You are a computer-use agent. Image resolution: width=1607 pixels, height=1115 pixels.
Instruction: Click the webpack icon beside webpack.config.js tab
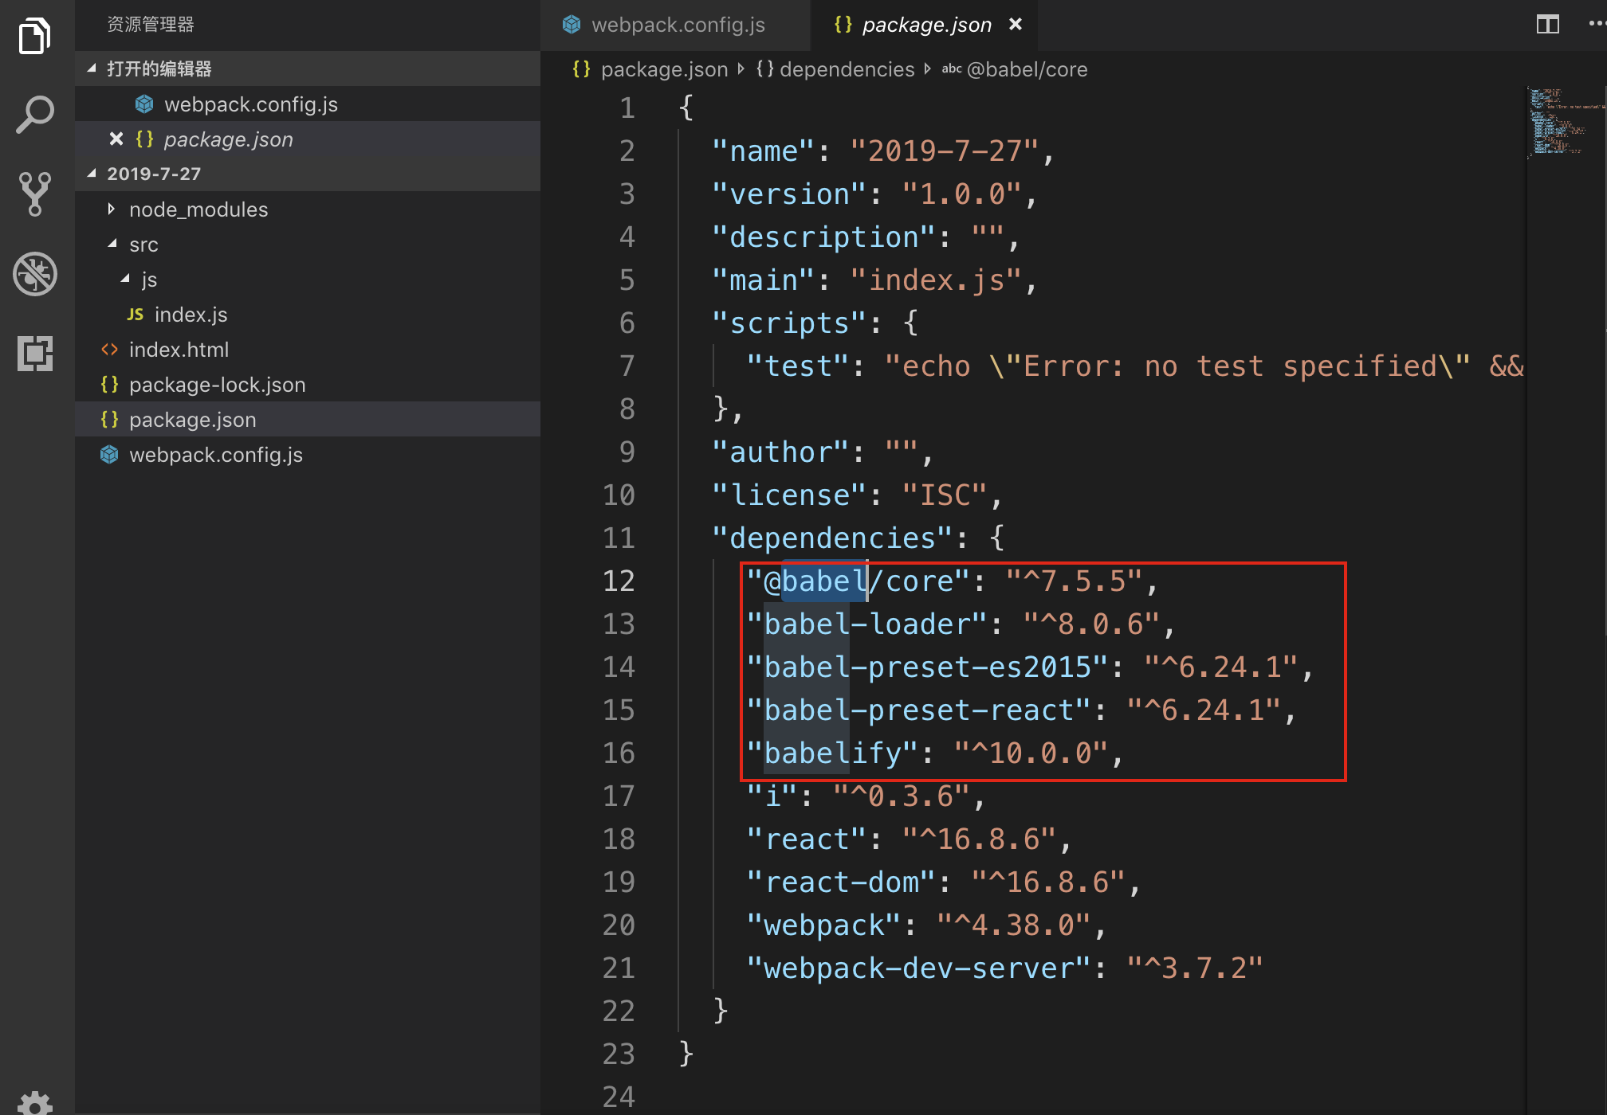click(572, 24)
